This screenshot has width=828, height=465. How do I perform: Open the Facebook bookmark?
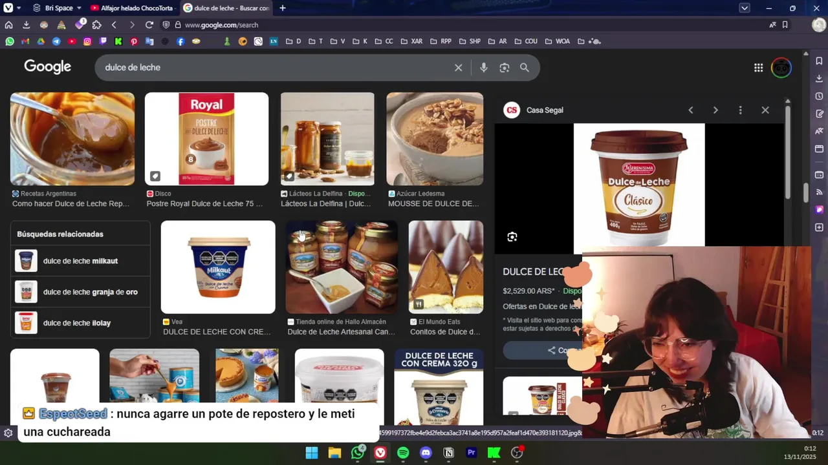click(180, 41)
